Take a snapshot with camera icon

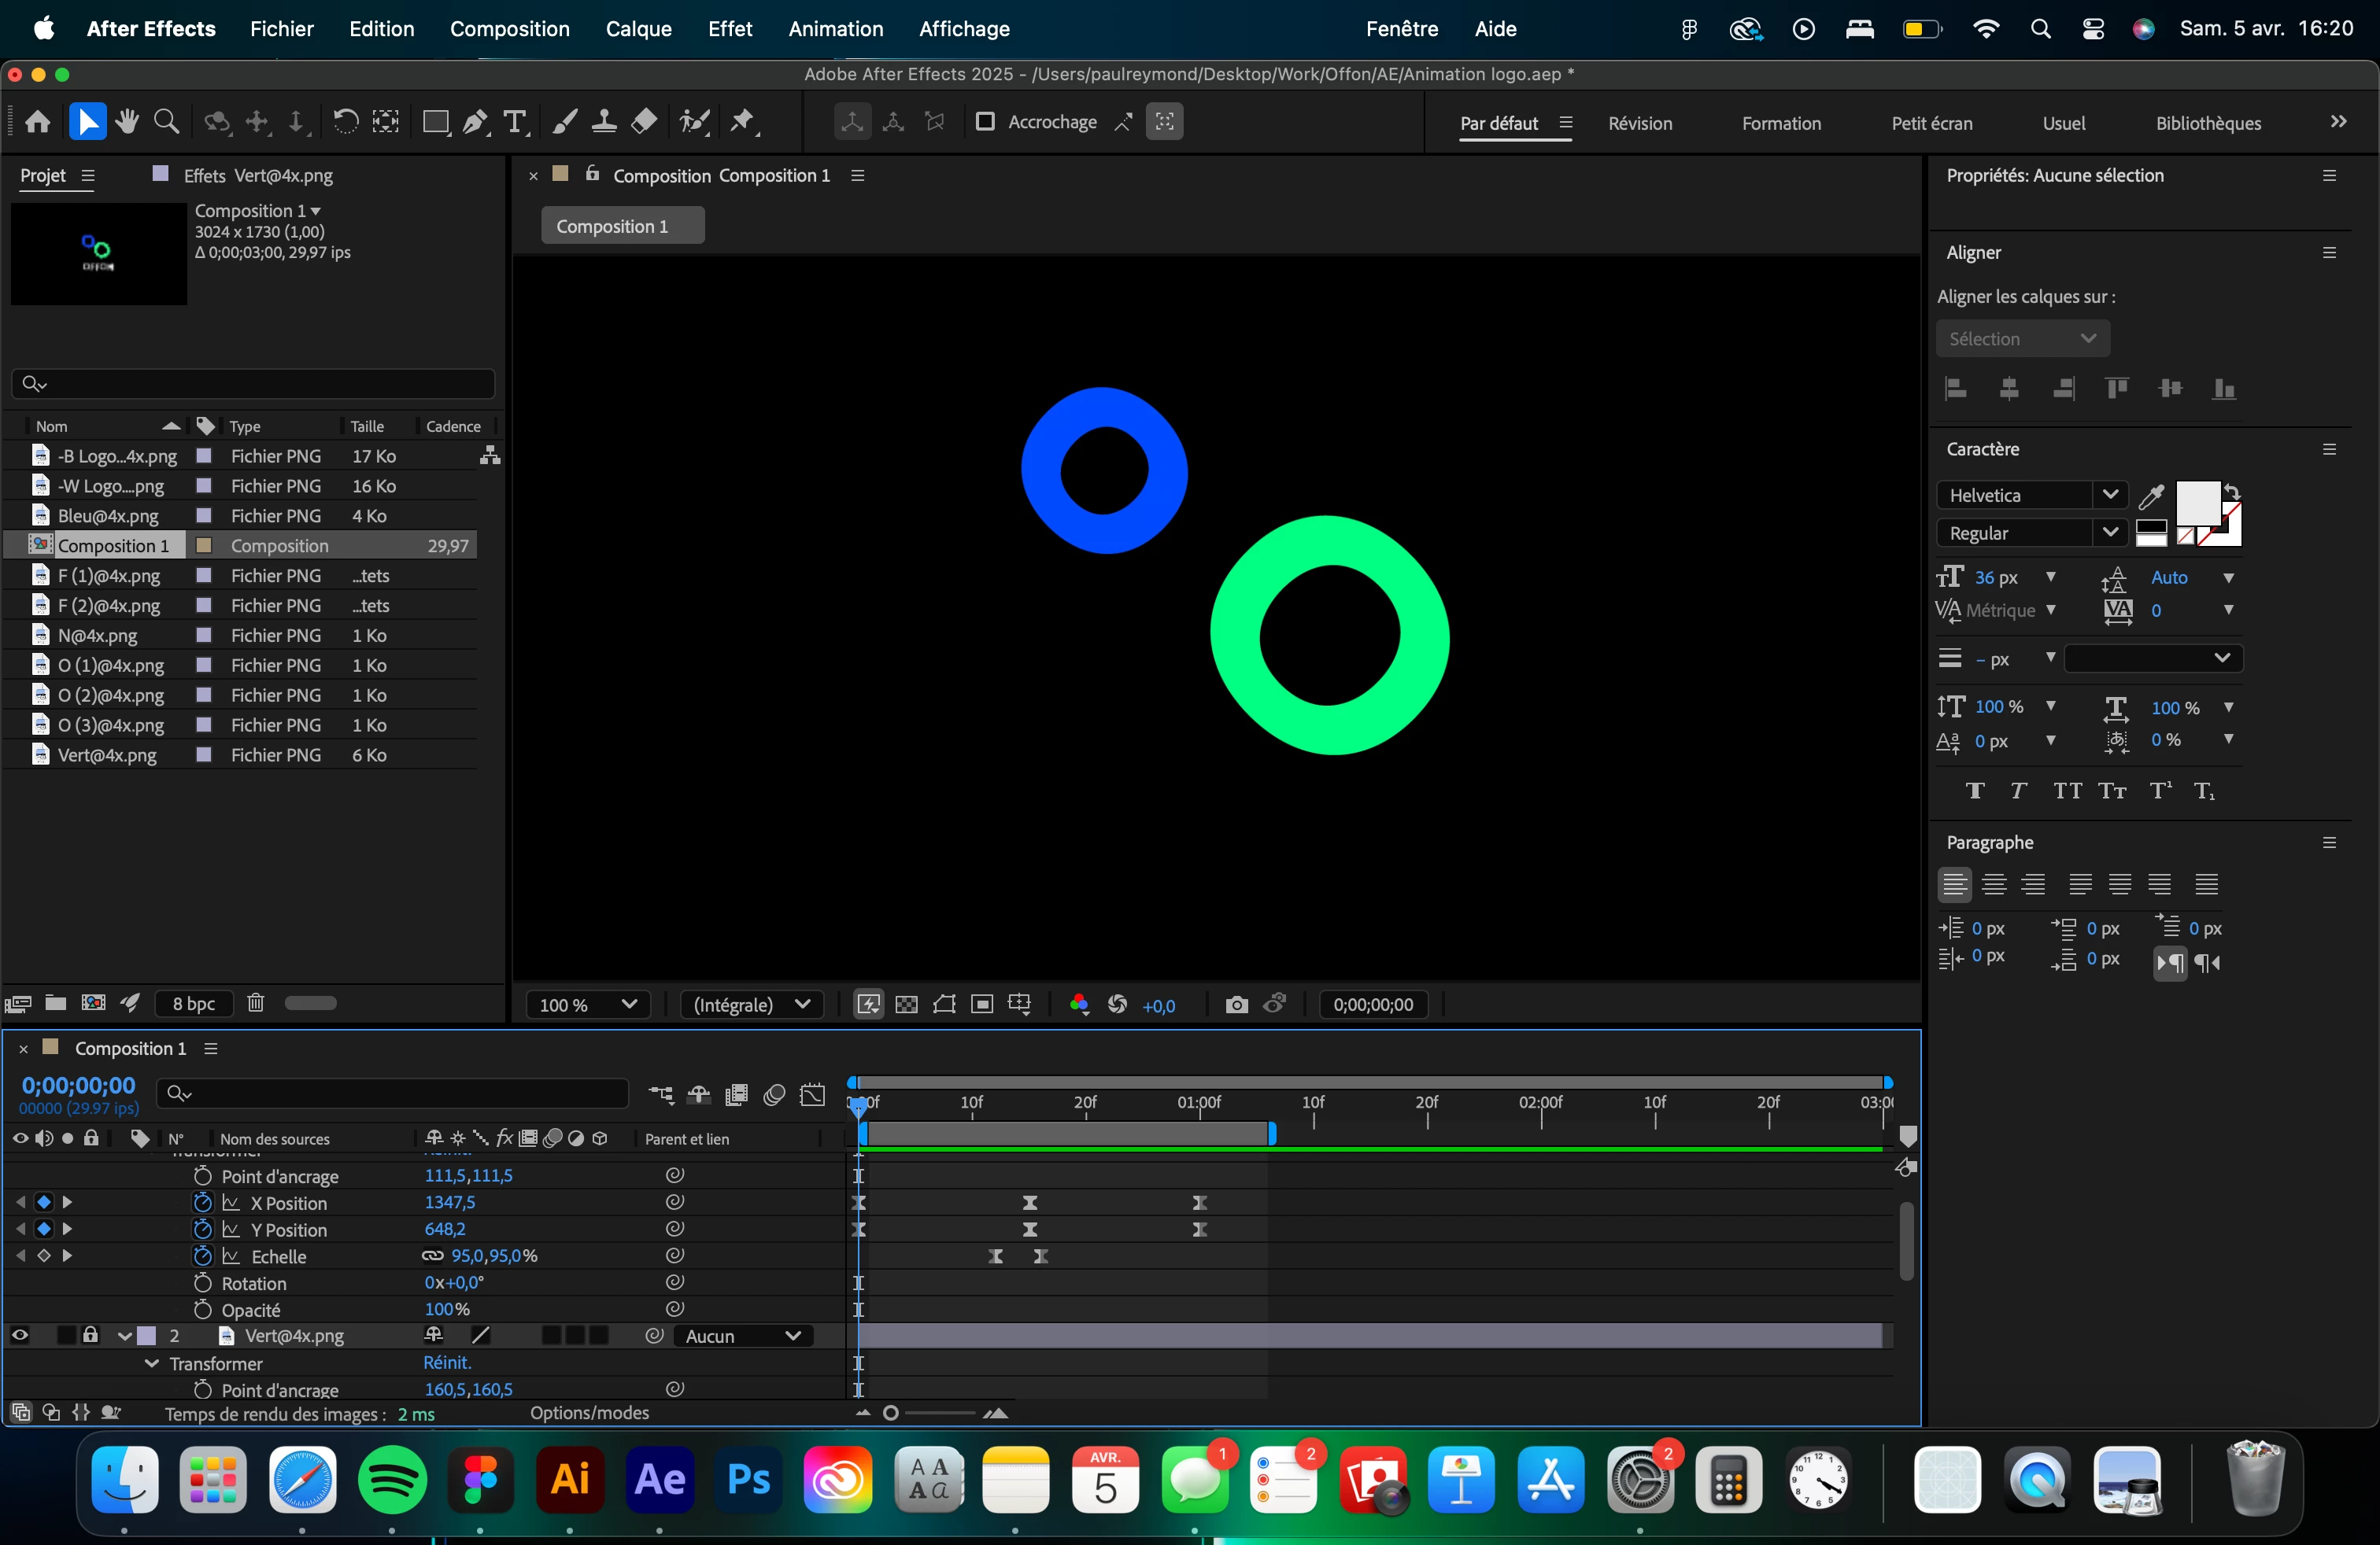coord(1236,1005)
